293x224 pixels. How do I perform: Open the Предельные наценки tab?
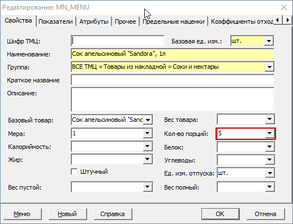(x=173, y=21)
